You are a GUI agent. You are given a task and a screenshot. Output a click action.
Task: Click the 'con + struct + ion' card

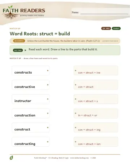[x=96, y=142]
